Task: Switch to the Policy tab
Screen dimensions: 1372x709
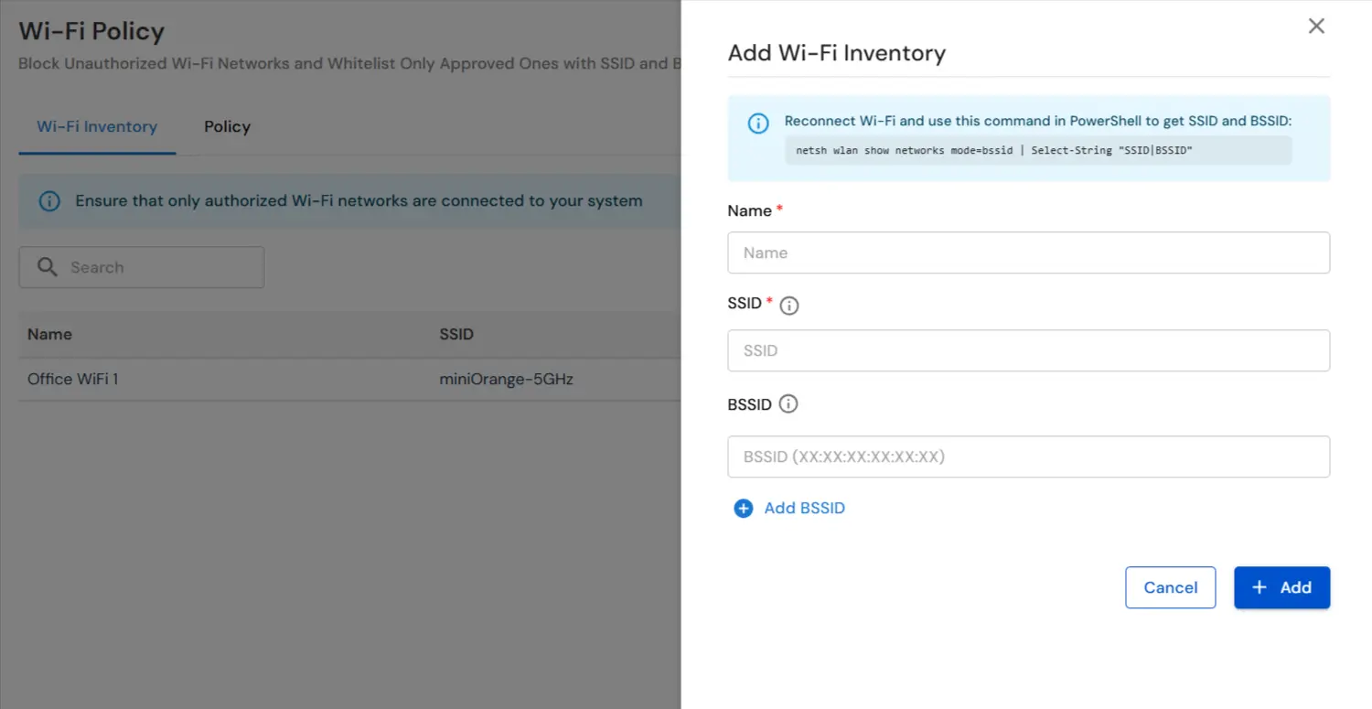Action: (x=226, y=126)
